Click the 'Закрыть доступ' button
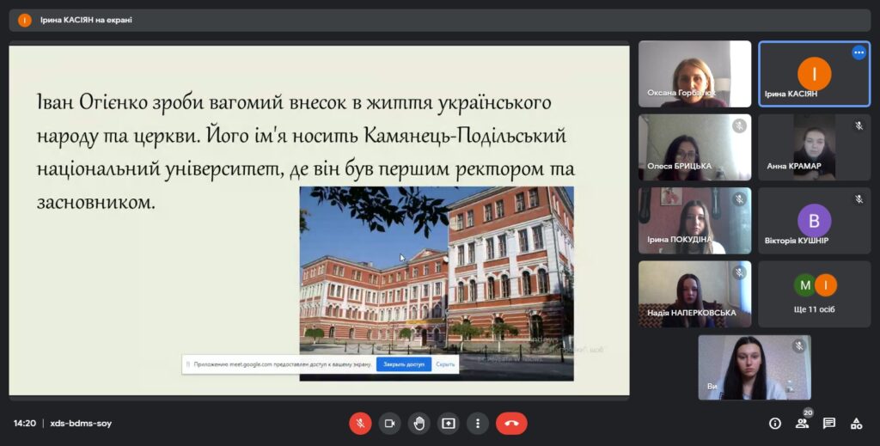880x446 pixels. [x=404, y=364]
